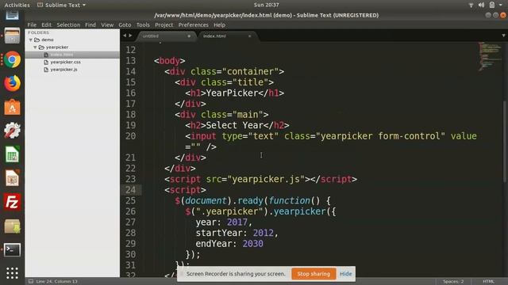This screenshot has width=508, height=285.
Task: Open the Find menu
Action: 90,25
